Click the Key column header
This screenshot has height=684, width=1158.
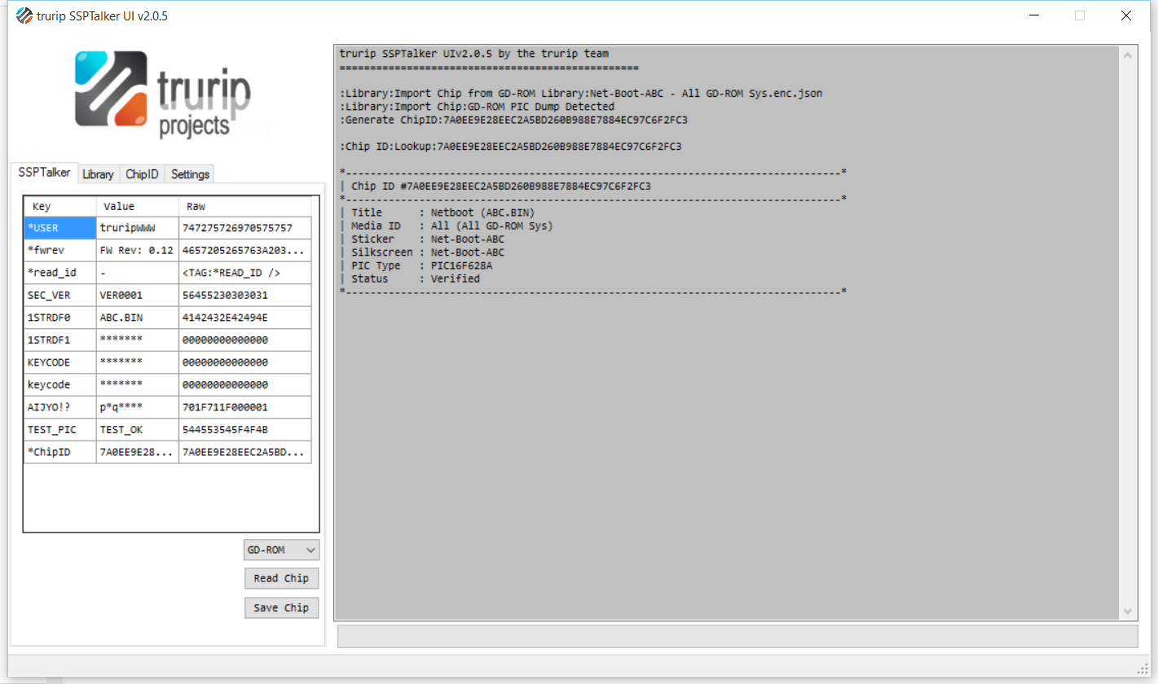point(60,207)
